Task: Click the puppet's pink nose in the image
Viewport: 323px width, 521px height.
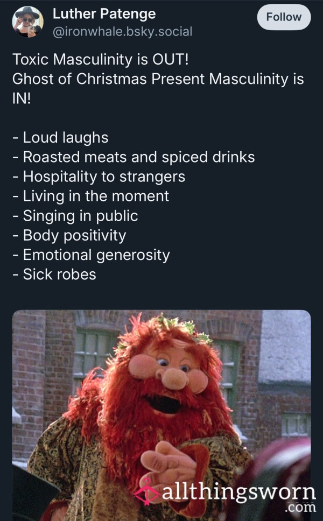Action: pos(175,379)
